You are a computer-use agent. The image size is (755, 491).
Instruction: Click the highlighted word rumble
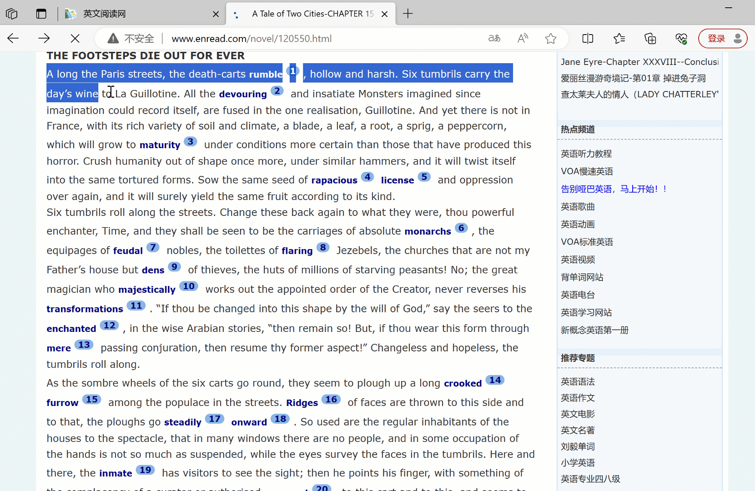pos(266,74)
